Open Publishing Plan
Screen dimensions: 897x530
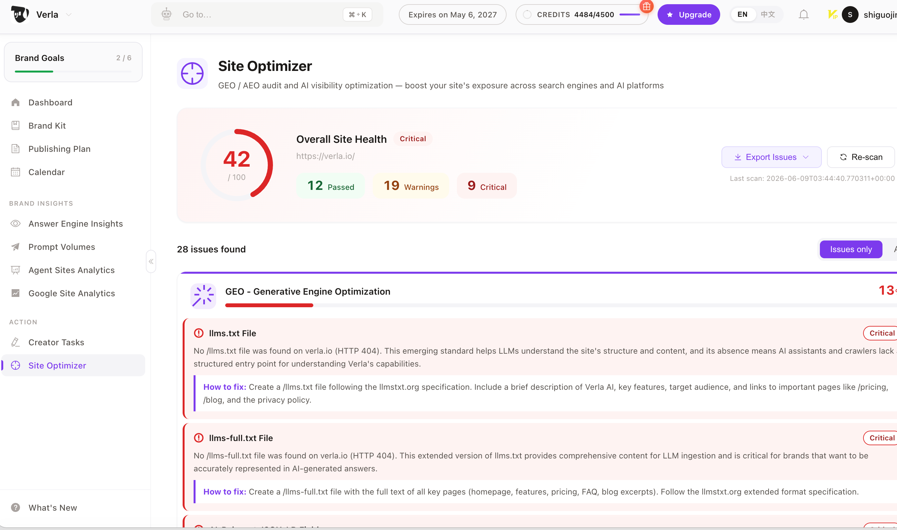73,149
